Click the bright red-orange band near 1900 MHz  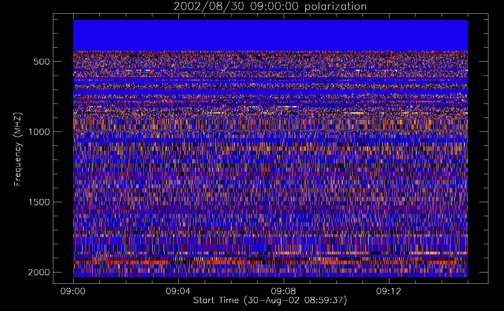pos(270,262)
